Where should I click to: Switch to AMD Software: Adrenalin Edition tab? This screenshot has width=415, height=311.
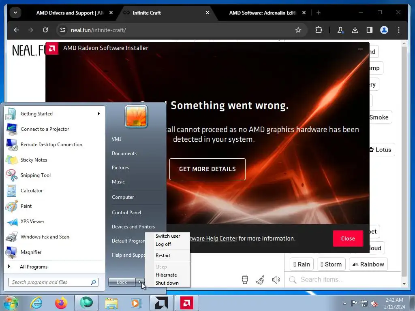[263, 13]
